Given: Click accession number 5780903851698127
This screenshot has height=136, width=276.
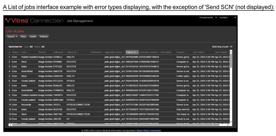Looking at the screenshot, I should click(x=149, y=62).
